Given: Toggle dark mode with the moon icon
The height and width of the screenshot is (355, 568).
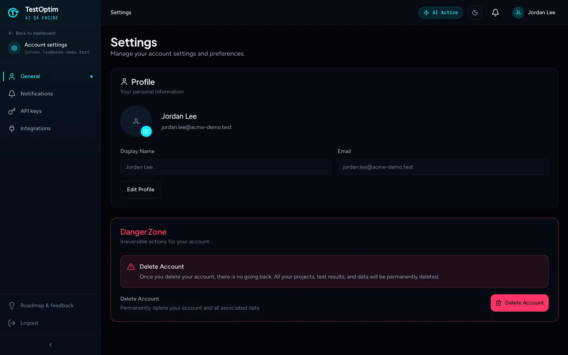Looking at the screenshot, I should tap(475, 13).
